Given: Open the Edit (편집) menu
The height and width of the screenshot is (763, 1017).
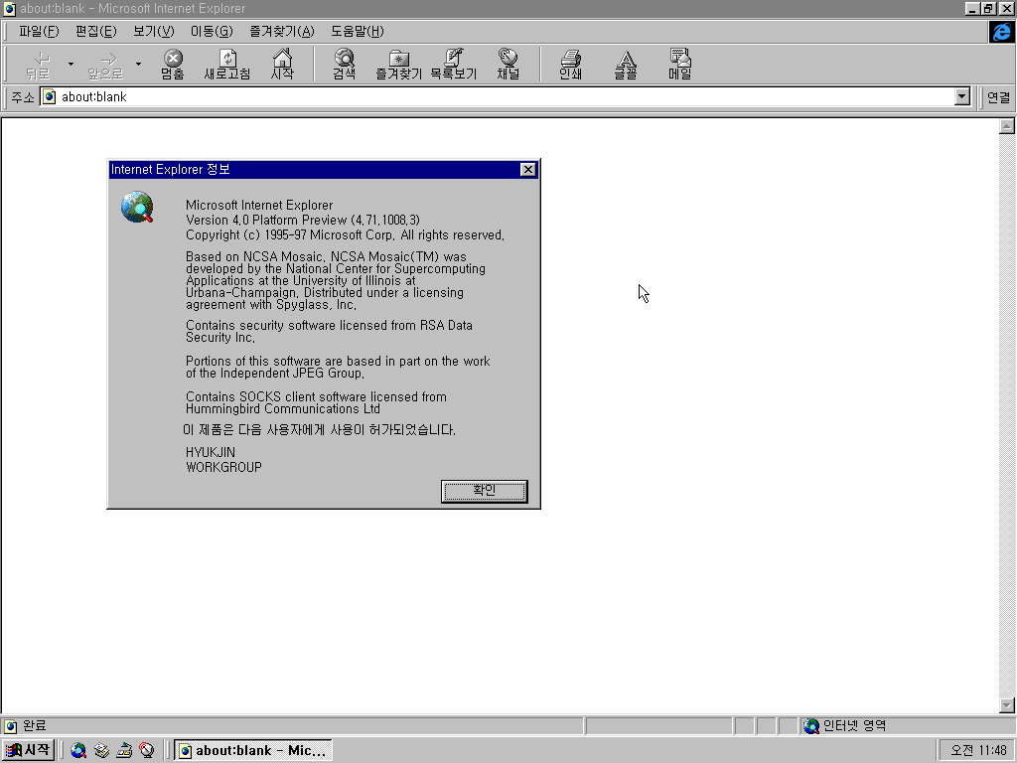Looking at the screenshot, I should (96, 31).
